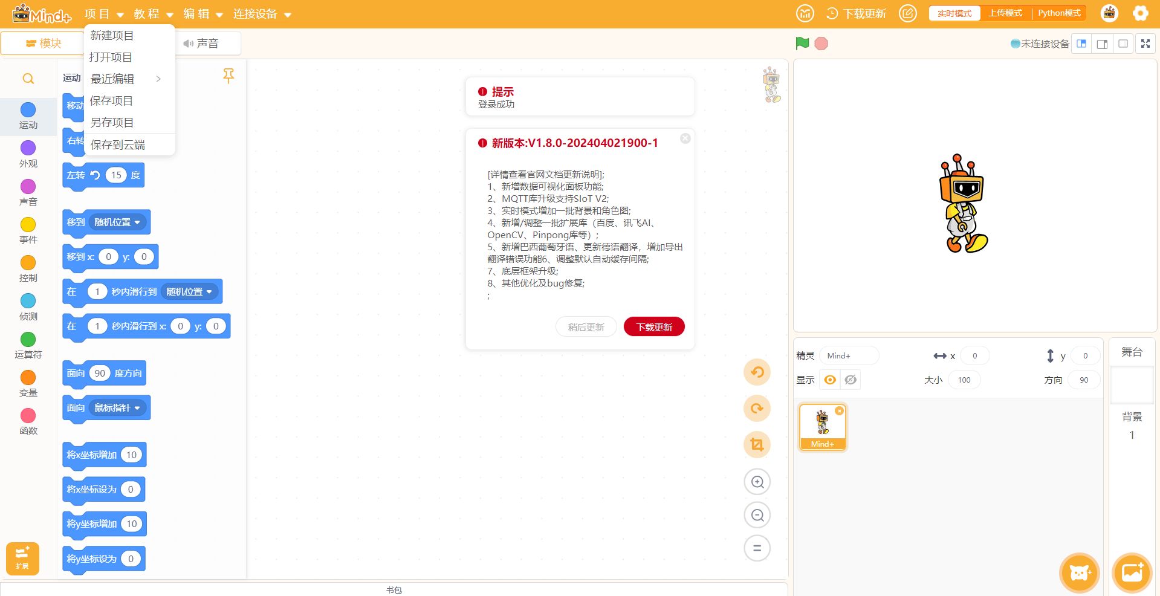Open the 连接设备 dropdown
Screen dimensions: 1160x596
pos(262,14)
